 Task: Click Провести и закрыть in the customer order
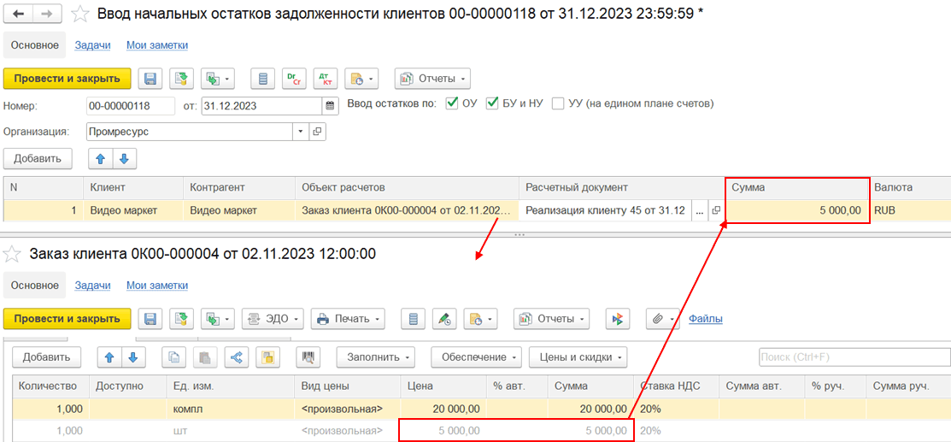[67, 319]
